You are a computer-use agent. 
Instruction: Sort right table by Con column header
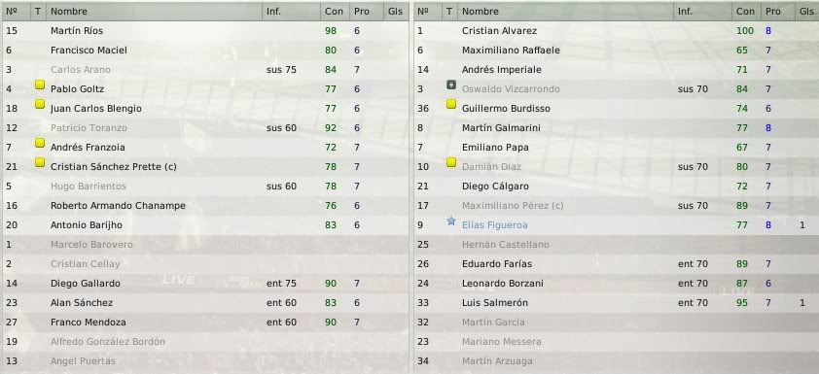pyautogui.click(x=745, y=11)
